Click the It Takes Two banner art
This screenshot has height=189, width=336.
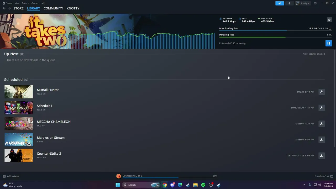(107, 31)
